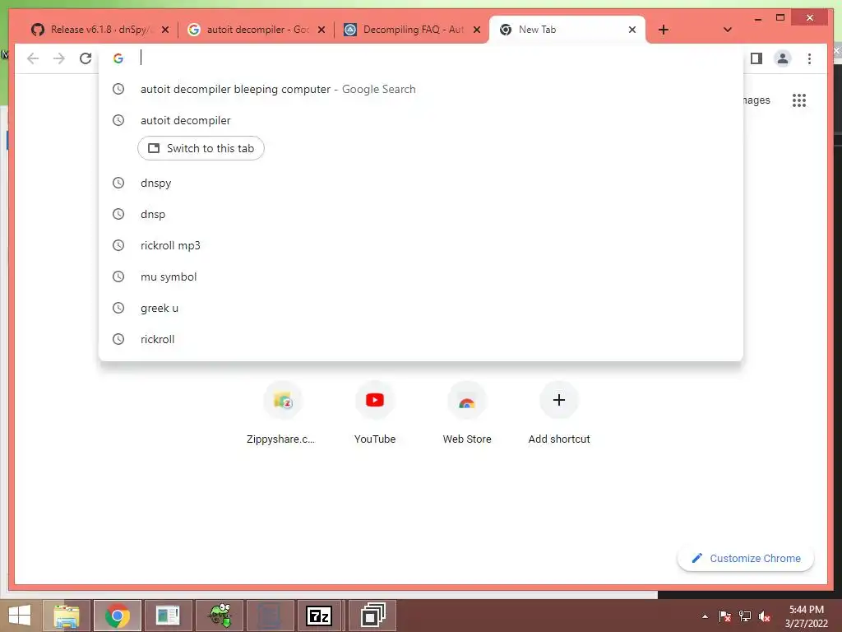
Task: Close the dnSpy Release tab
Action: click(x=165, y=30)
